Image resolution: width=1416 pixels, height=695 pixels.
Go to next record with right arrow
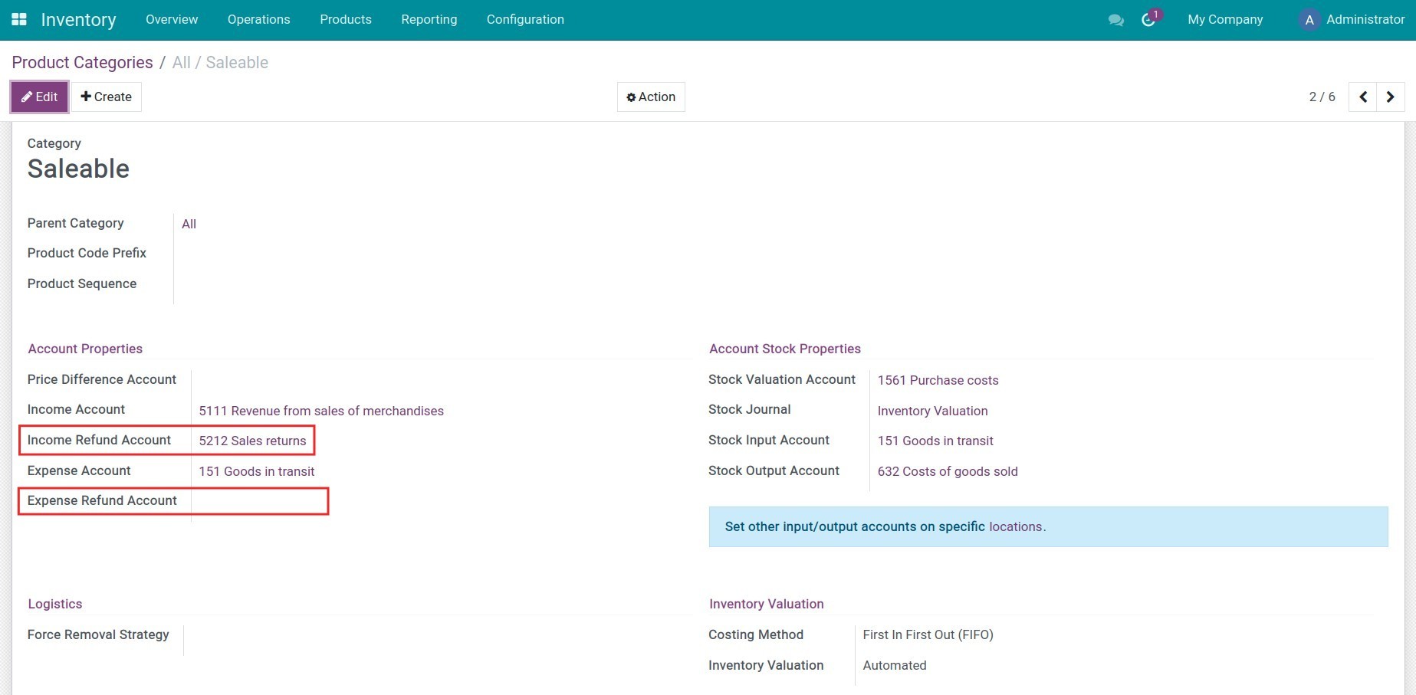[1391, 97]
